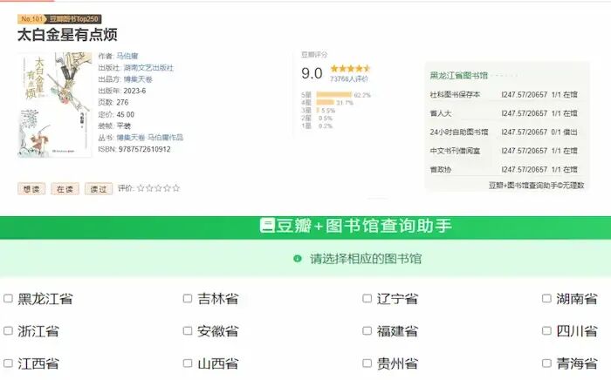Click the 页数 276 value

(x=122, y=102)
